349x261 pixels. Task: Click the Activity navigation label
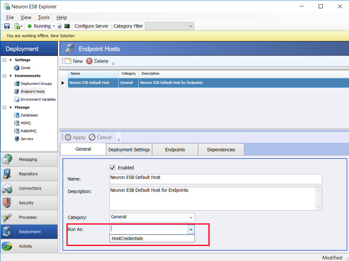coord(25,246)
